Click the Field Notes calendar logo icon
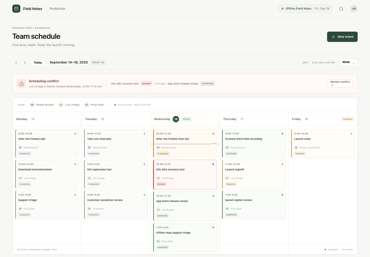This screenshot has width=370, height=257. [16, 9]
